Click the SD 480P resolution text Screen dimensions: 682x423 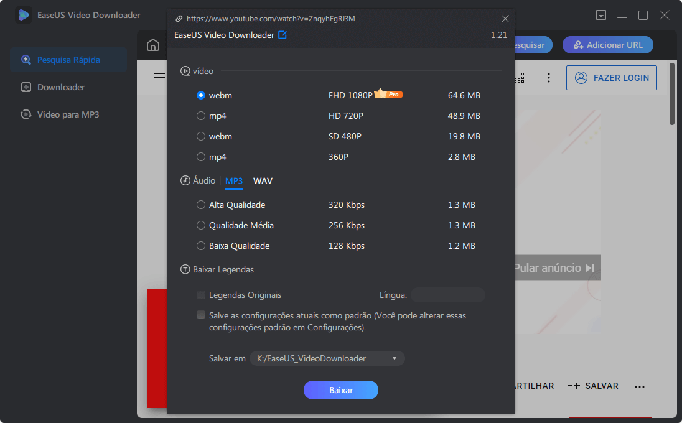[345, 136]
